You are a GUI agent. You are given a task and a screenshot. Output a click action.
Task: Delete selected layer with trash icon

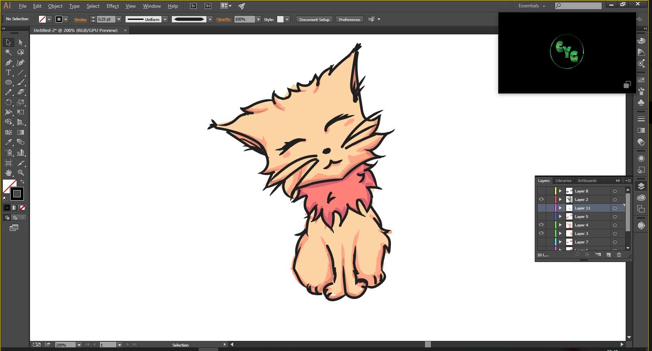(x=619, y=255)
